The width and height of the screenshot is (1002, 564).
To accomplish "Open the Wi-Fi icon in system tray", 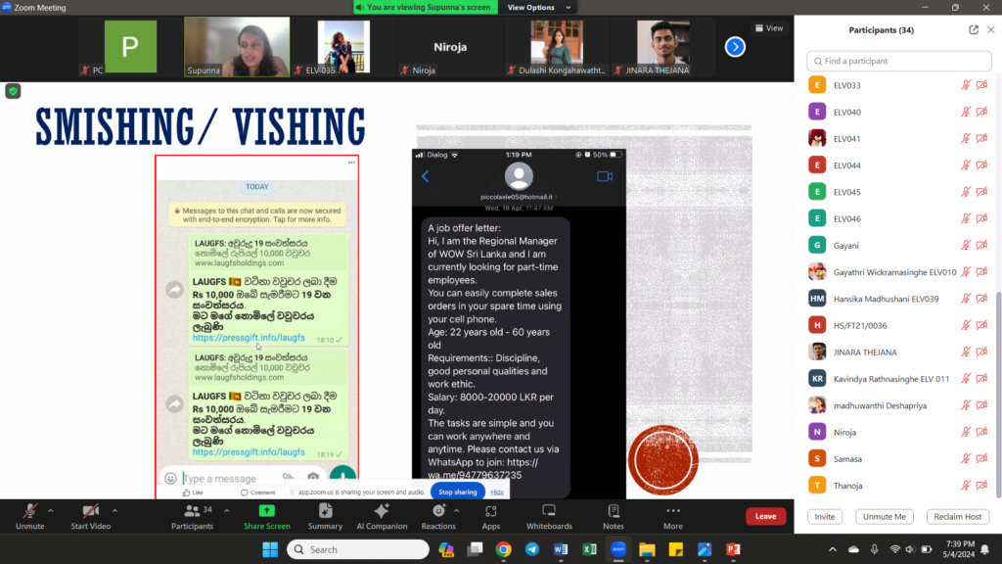I will (x=894, y=549).
